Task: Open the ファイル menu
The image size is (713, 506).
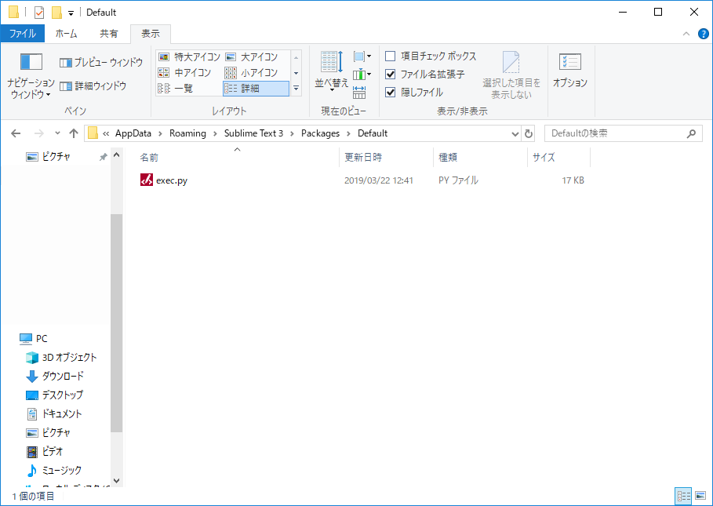Action: coord(24,34)
